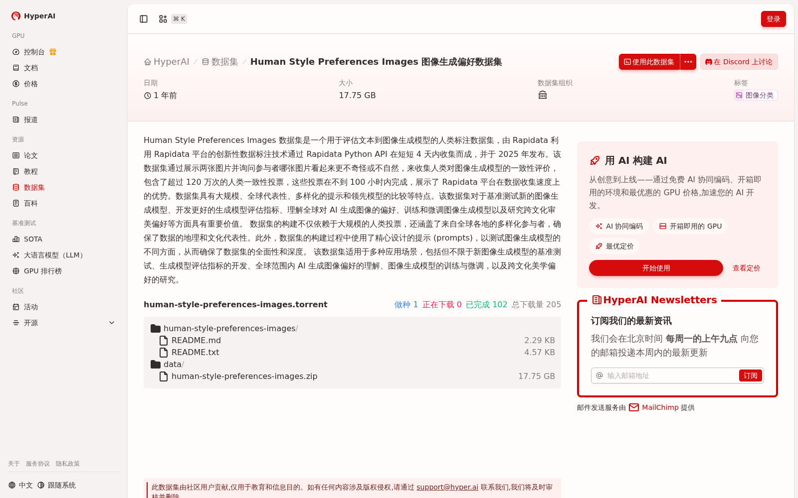Viewport: 798px width, 498px height.
Task: Expand the 开源 sidebar chevron
Action: click(x=112, y=323)
